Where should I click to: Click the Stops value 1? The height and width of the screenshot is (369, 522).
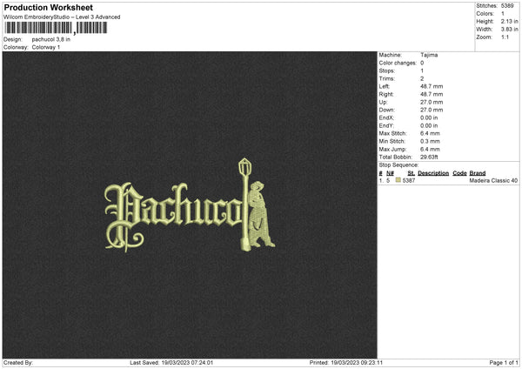[422, 70]
